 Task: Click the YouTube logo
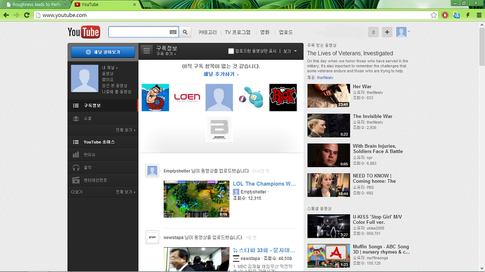point(84,32)
